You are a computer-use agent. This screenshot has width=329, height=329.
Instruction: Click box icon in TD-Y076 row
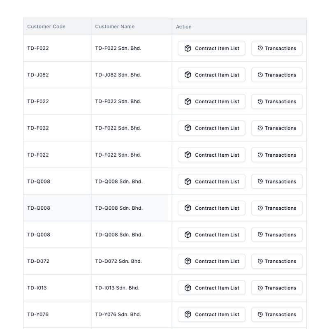188,315
